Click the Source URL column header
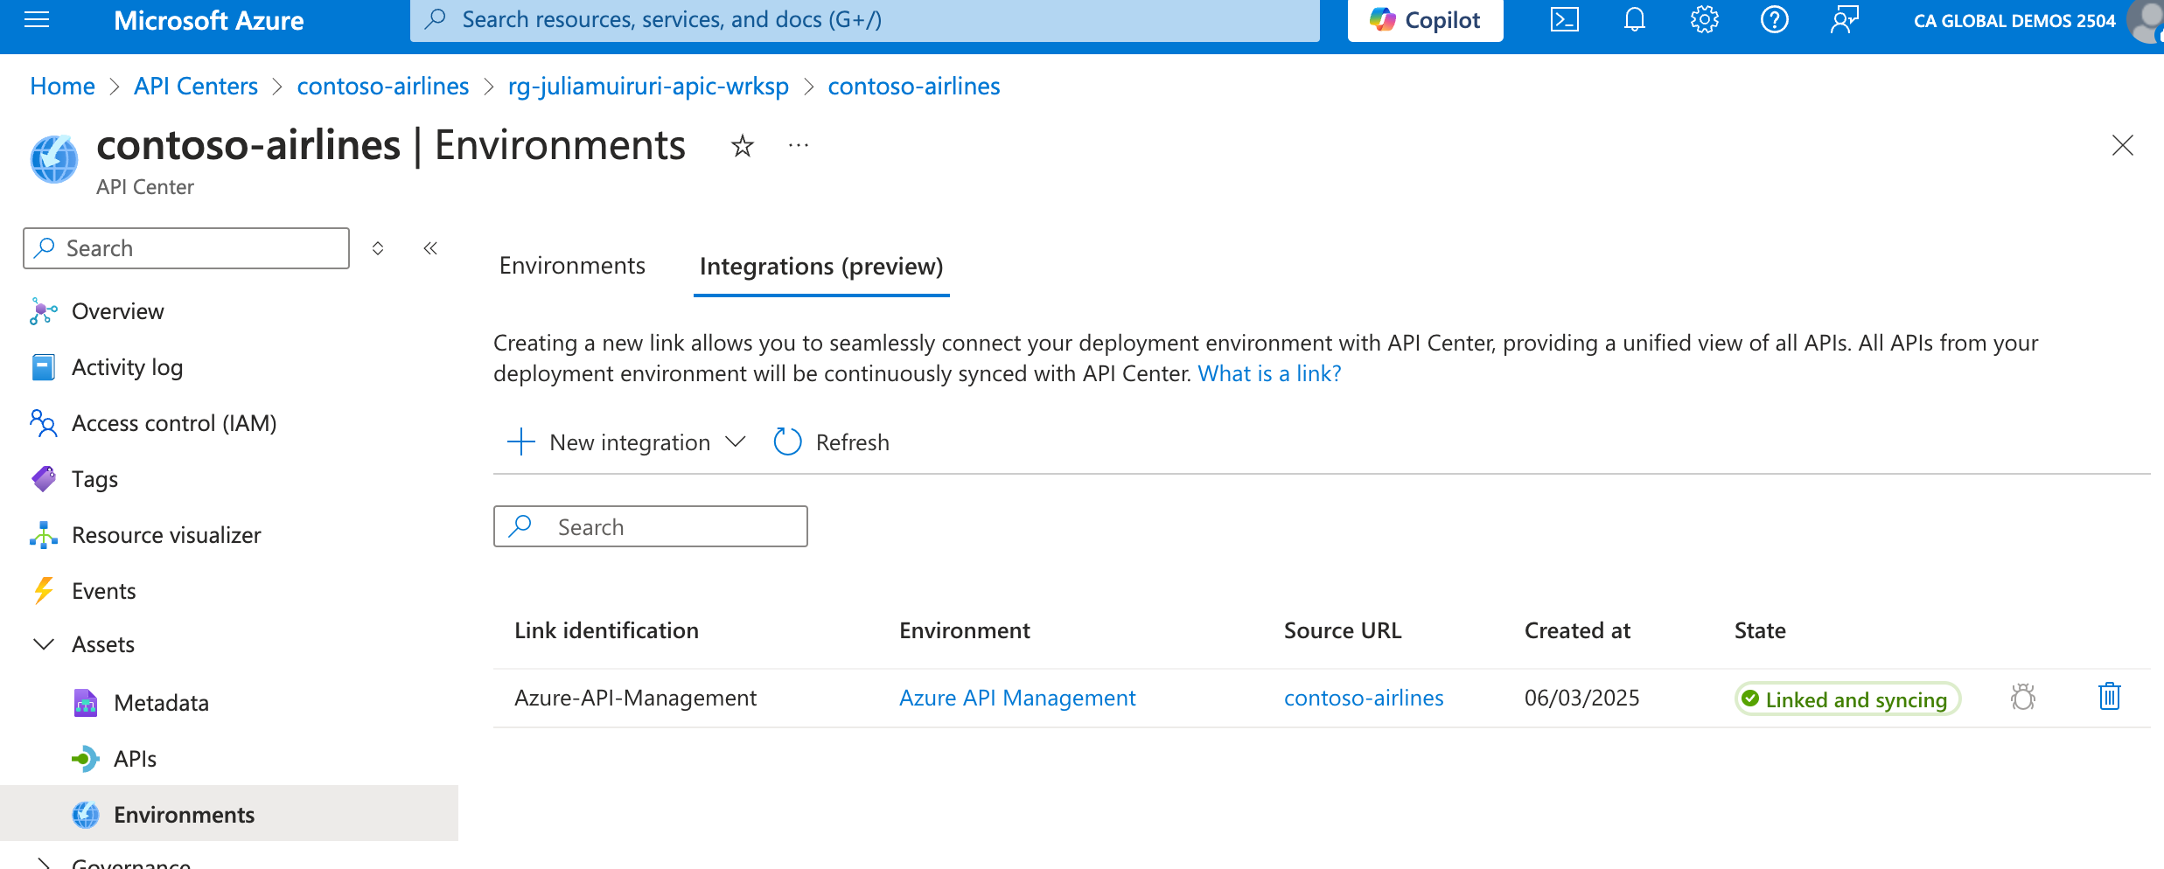 [x=1342, y=630]
